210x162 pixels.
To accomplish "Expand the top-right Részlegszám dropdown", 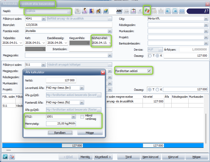I will click(206, 25).
